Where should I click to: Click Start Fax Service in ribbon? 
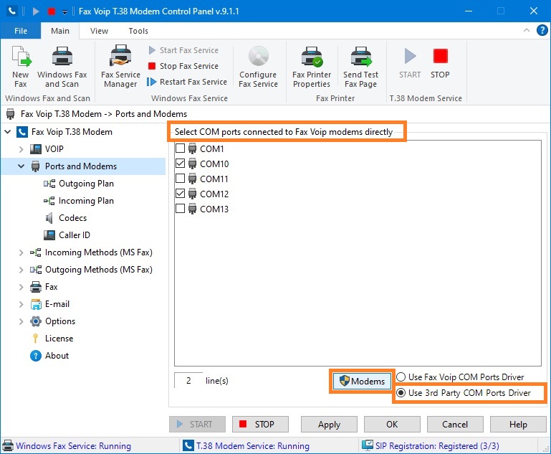183,50
